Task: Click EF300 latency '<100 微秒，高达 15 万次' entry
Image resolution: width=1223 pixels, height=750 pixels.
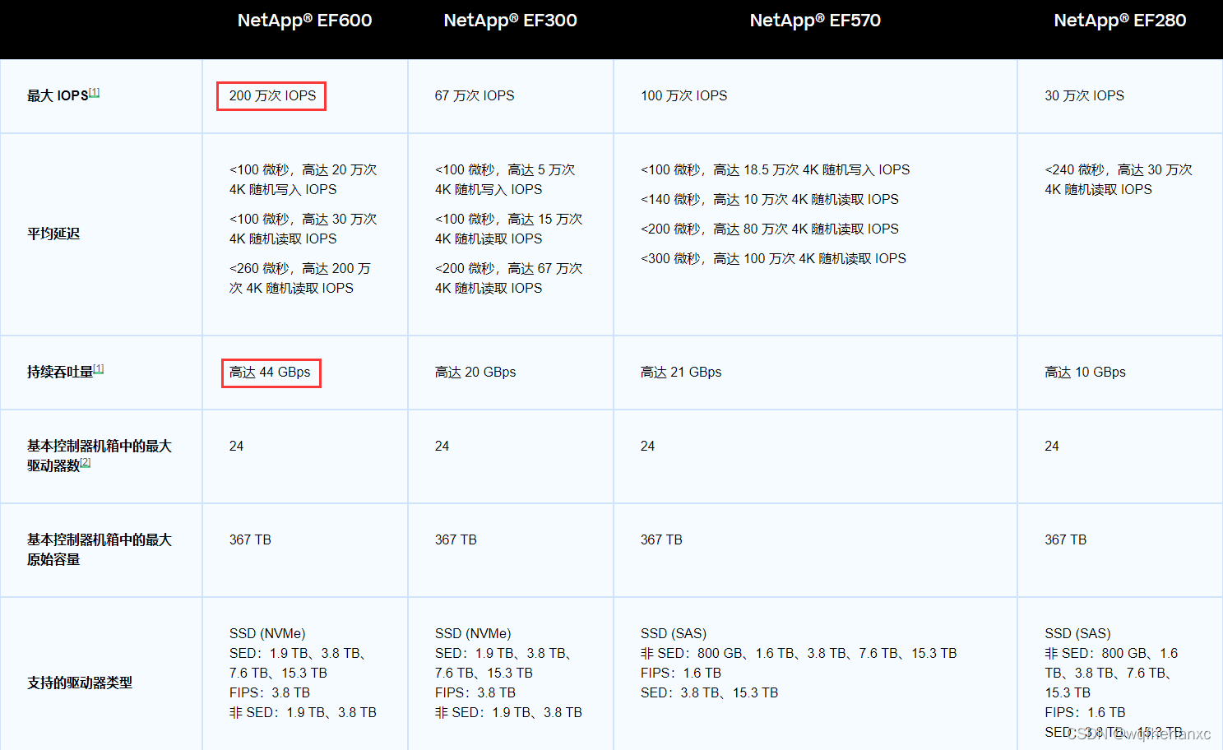Action: tap(508, 229)
